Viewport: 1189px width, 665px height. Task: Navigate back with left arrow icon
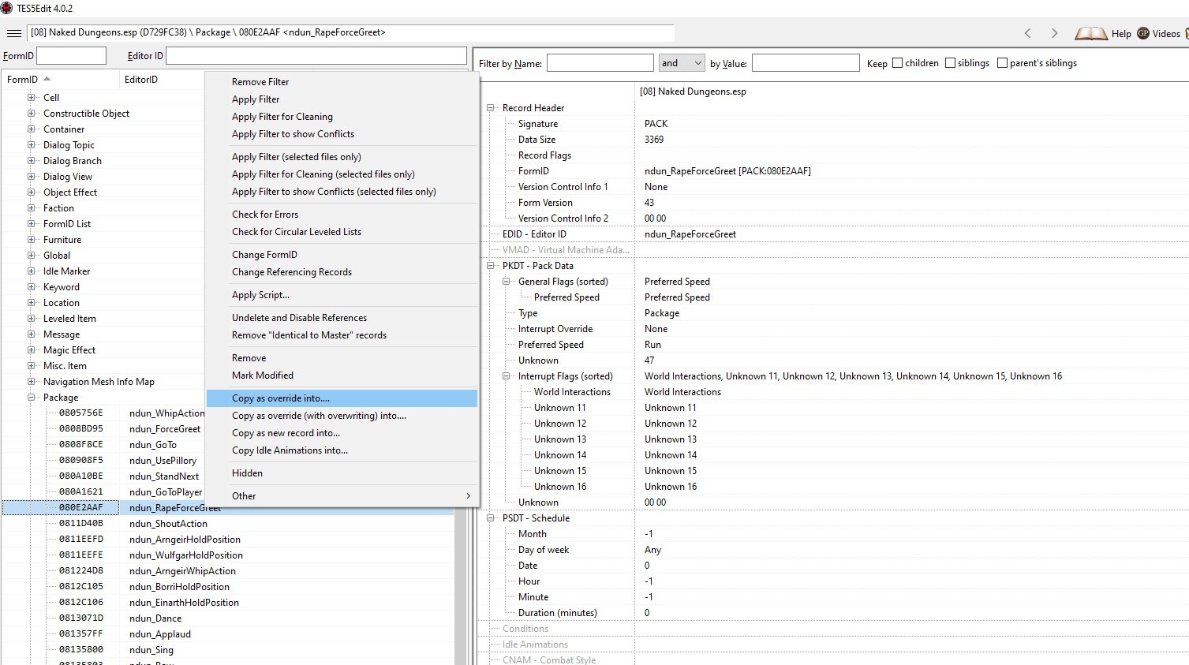click(1027, 33)
